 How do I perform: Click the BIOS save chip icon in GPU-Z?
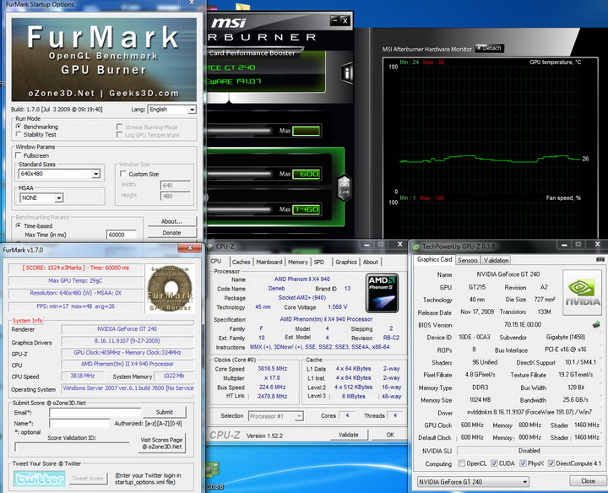click(596, 324)
